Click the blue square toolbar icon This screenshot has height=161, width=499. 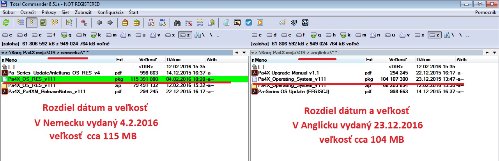[x=248, y=23]
